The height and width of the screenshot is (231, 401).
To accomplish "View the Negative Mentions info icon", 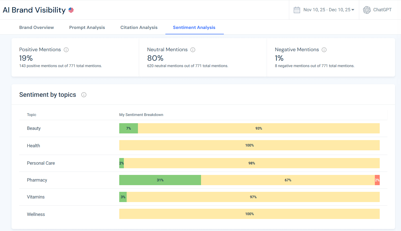I will (x=324, y=50).
